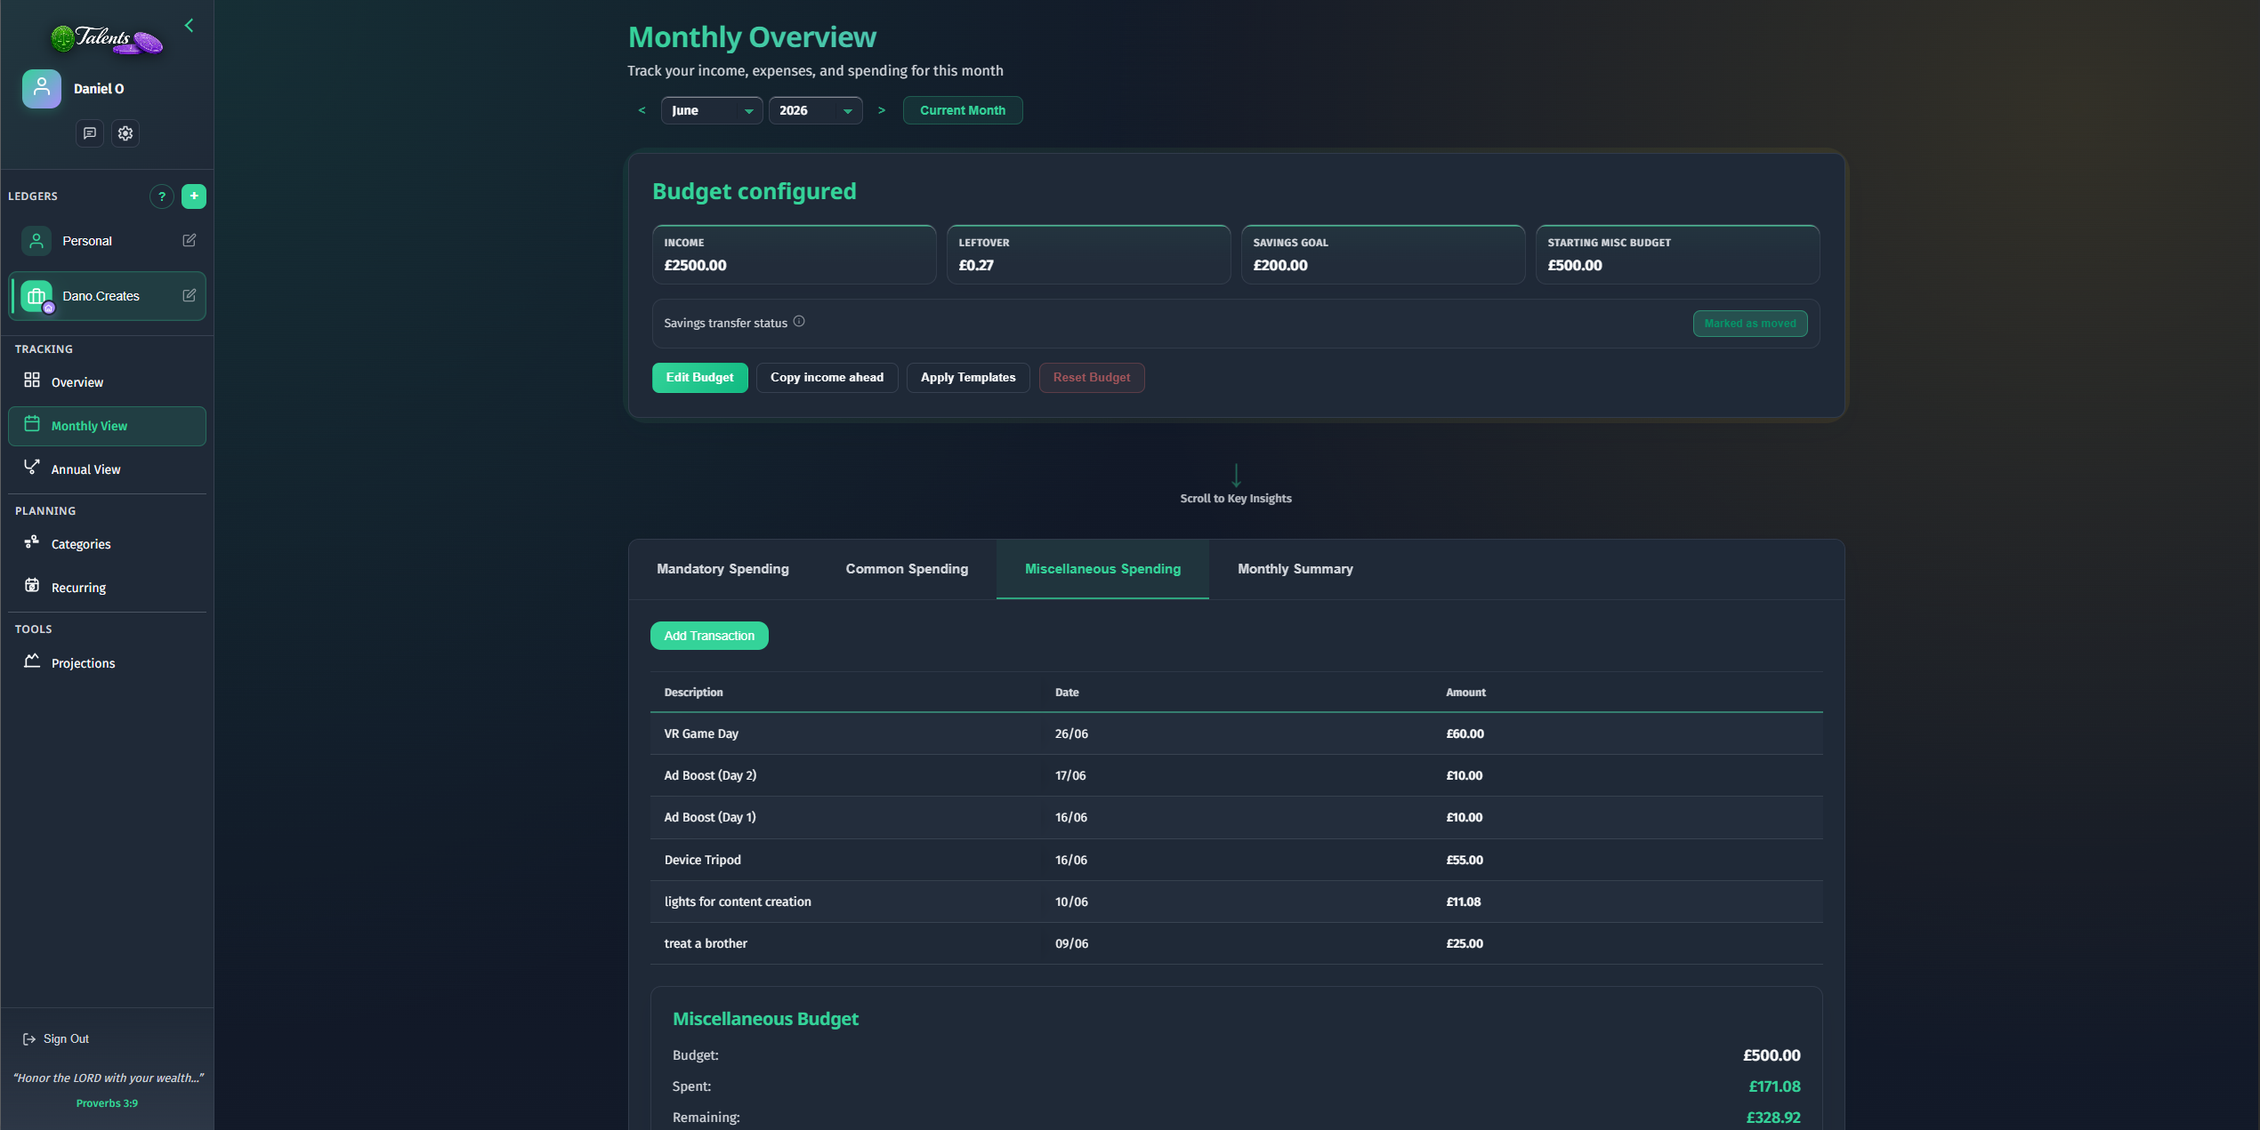The width and height of the screenshot is (2260, 1130).
Task: Click the Description column header
Action: click(693, 693)
